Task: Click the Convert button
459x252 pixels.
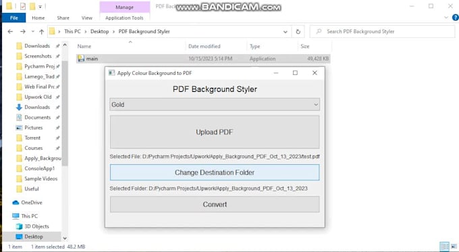Action: tap(215, 205)
